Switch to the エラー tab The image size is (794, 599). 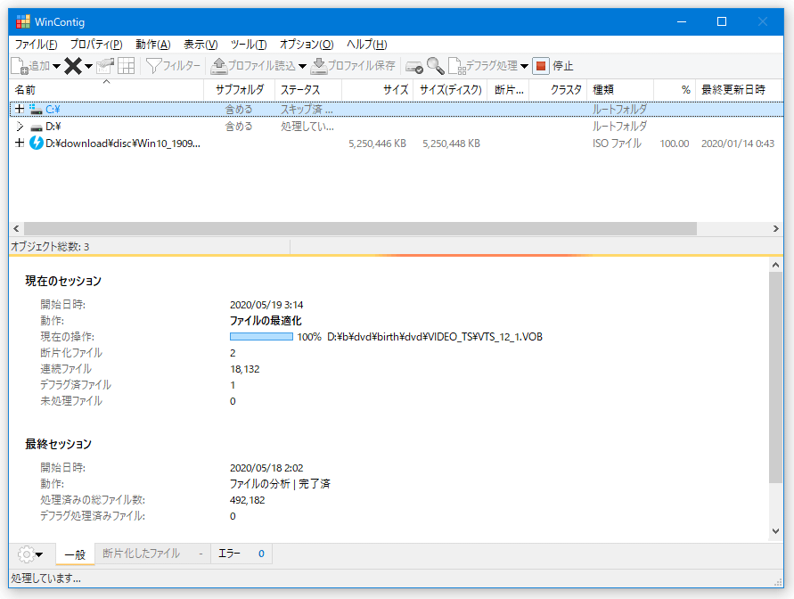(x=241, y=554)
